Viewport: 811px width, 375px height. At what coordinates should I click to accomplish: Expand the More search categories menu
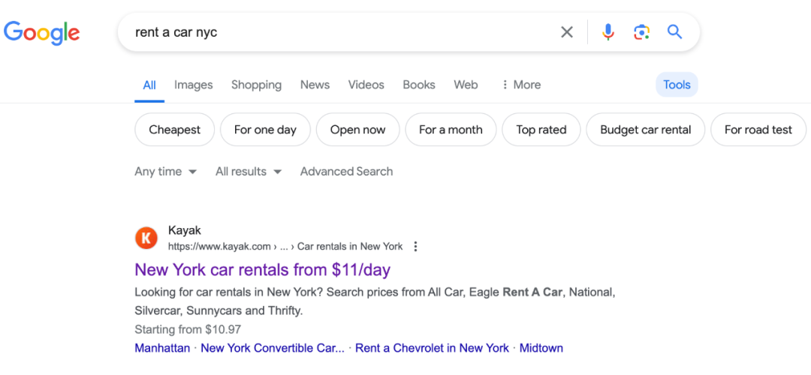pyautogui.click(x=520, y=85)
